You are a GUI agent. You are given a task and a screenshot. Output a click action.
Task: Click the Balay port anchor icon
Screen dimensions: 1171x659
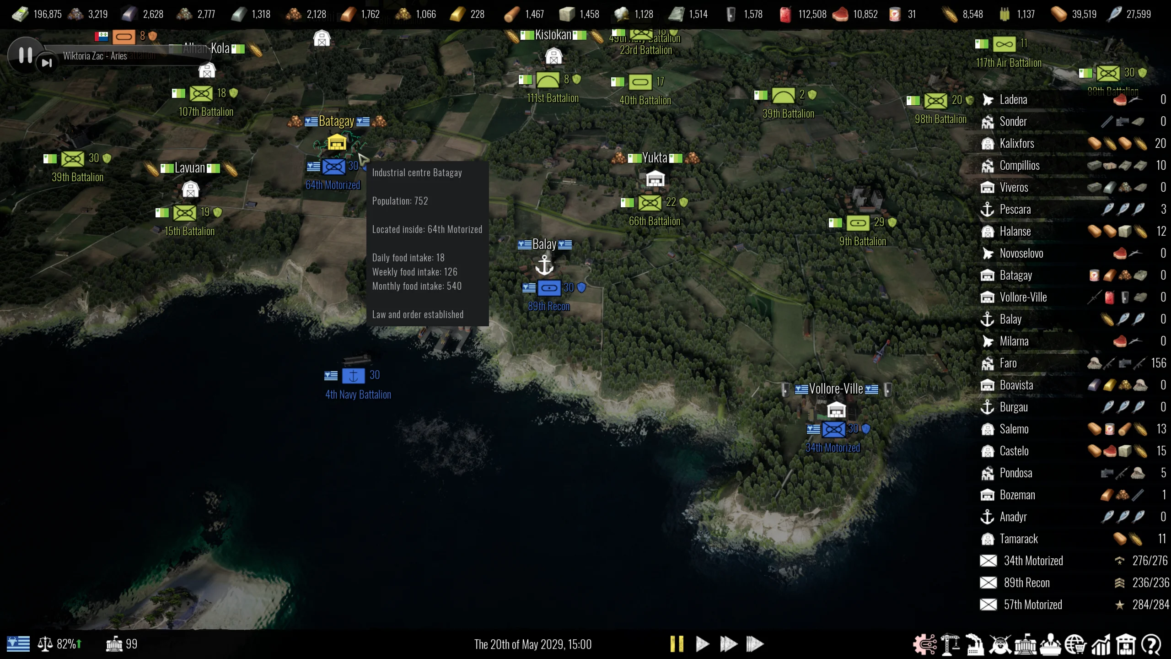[x=544, y=265]
